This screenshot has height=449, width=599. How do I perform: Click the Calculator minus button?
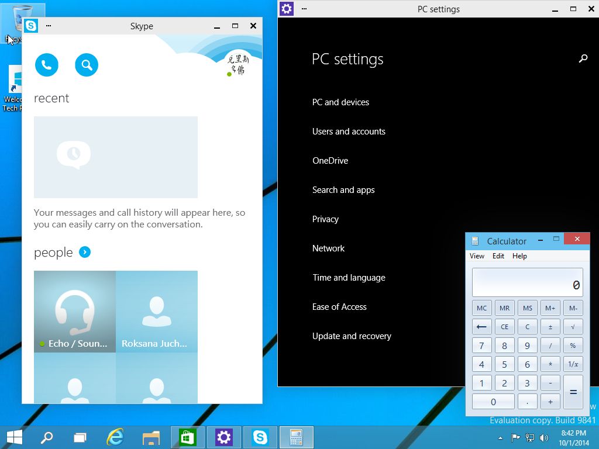(550, 383)
